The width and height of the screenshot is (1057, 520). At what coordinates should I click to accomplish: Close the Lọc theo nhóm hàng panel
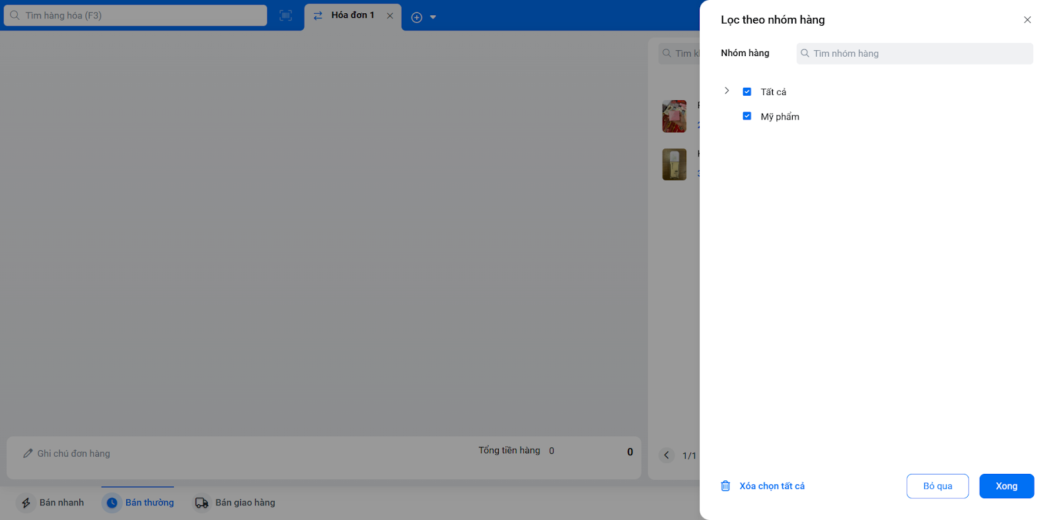[x=1027, y=20]
